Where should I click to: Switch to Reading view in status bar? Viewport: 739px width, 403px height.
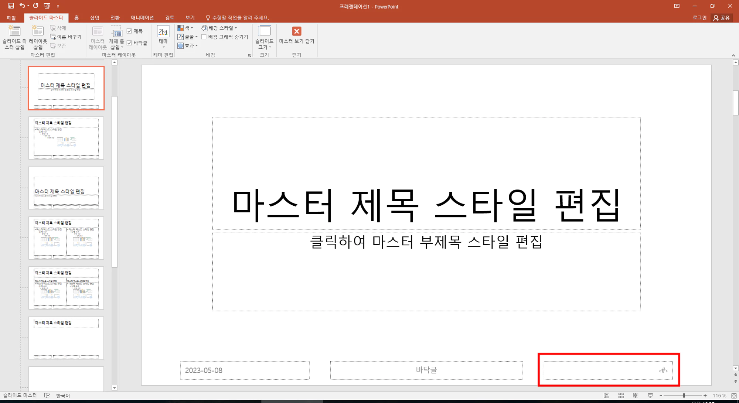point(635,395)
